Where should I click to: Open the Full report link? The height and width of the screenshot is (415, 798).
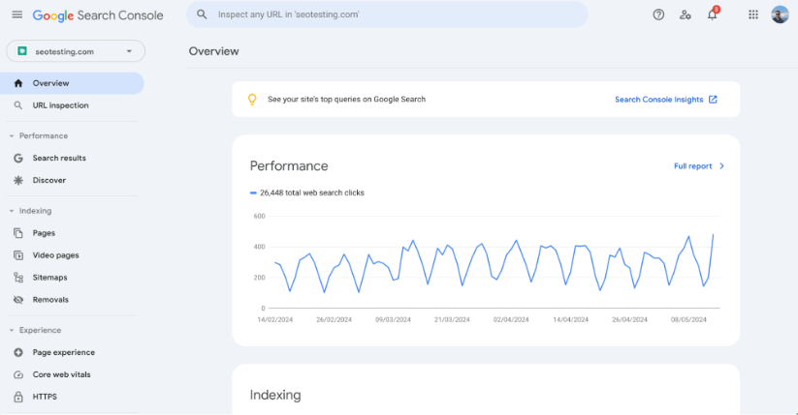click(698, 166)
